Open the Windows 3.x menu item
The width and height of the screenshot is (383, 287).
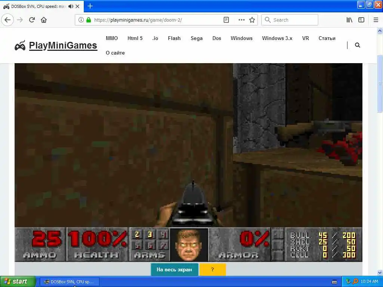coord(277,38)
